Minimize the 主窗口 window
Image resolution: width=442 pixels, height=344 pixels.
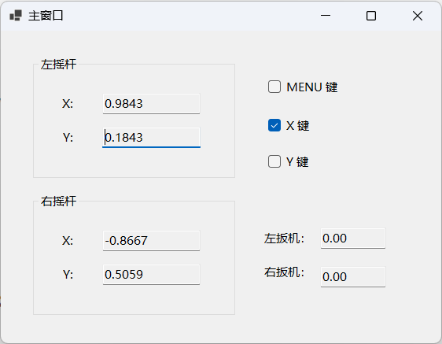(x=326, y=16)
